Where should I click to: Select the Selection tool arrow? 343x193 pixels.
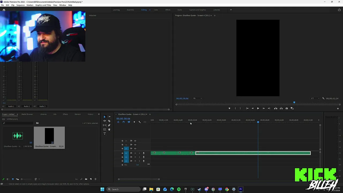(x=105, y=117)
